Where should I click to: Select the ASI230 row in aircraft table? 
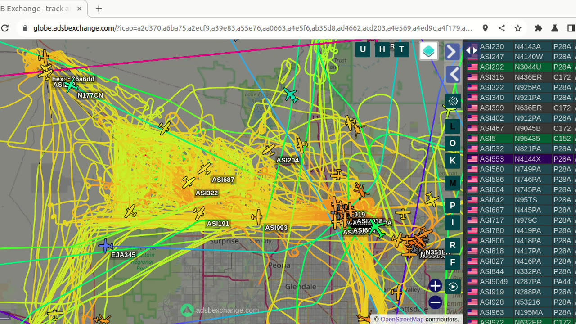[521, 46]
